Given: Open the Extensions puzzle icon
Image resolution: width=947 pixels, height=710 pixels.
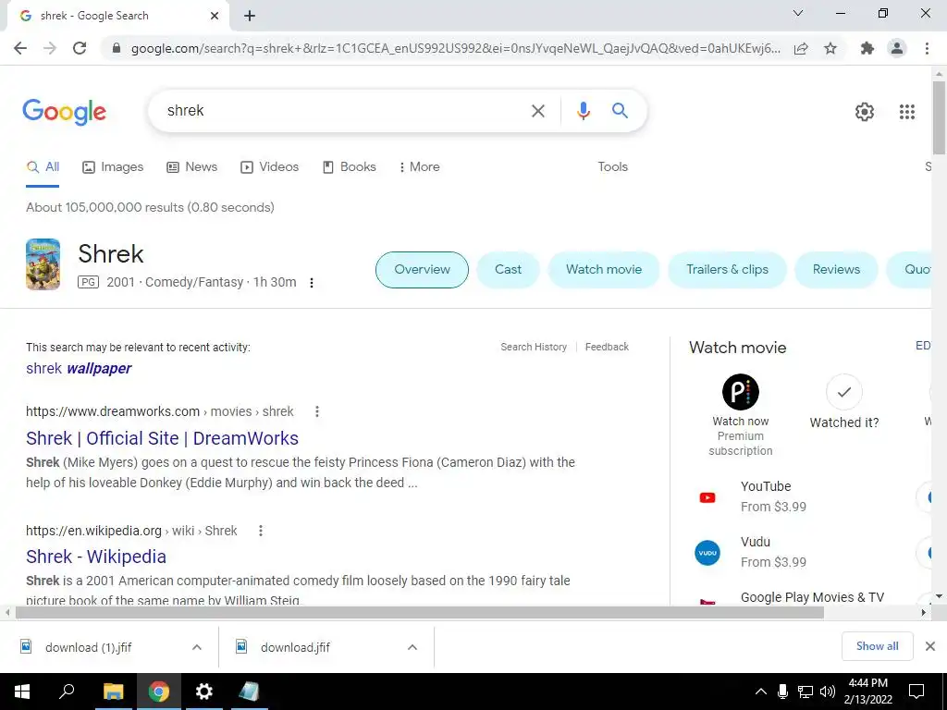Looking at the screenshot, I should 867,48.
